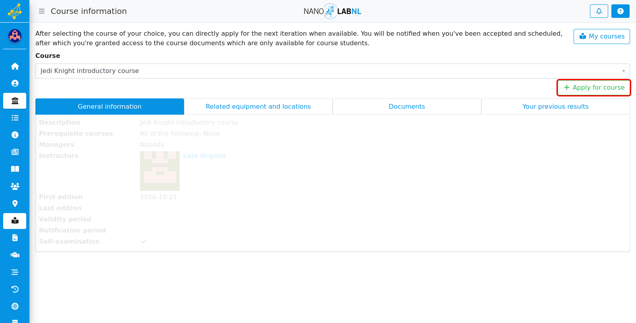This screenshot has width=636, height=323.
Task: Open the Course selection dropdown
Action: coord(333,71)
